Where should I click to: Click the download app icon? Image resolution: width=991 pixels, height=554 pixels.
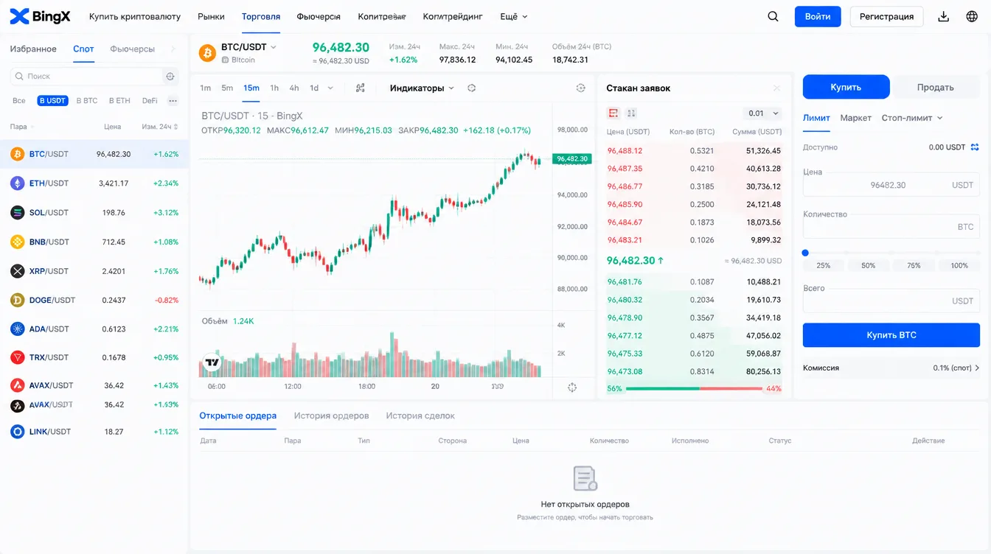point(944,16)
